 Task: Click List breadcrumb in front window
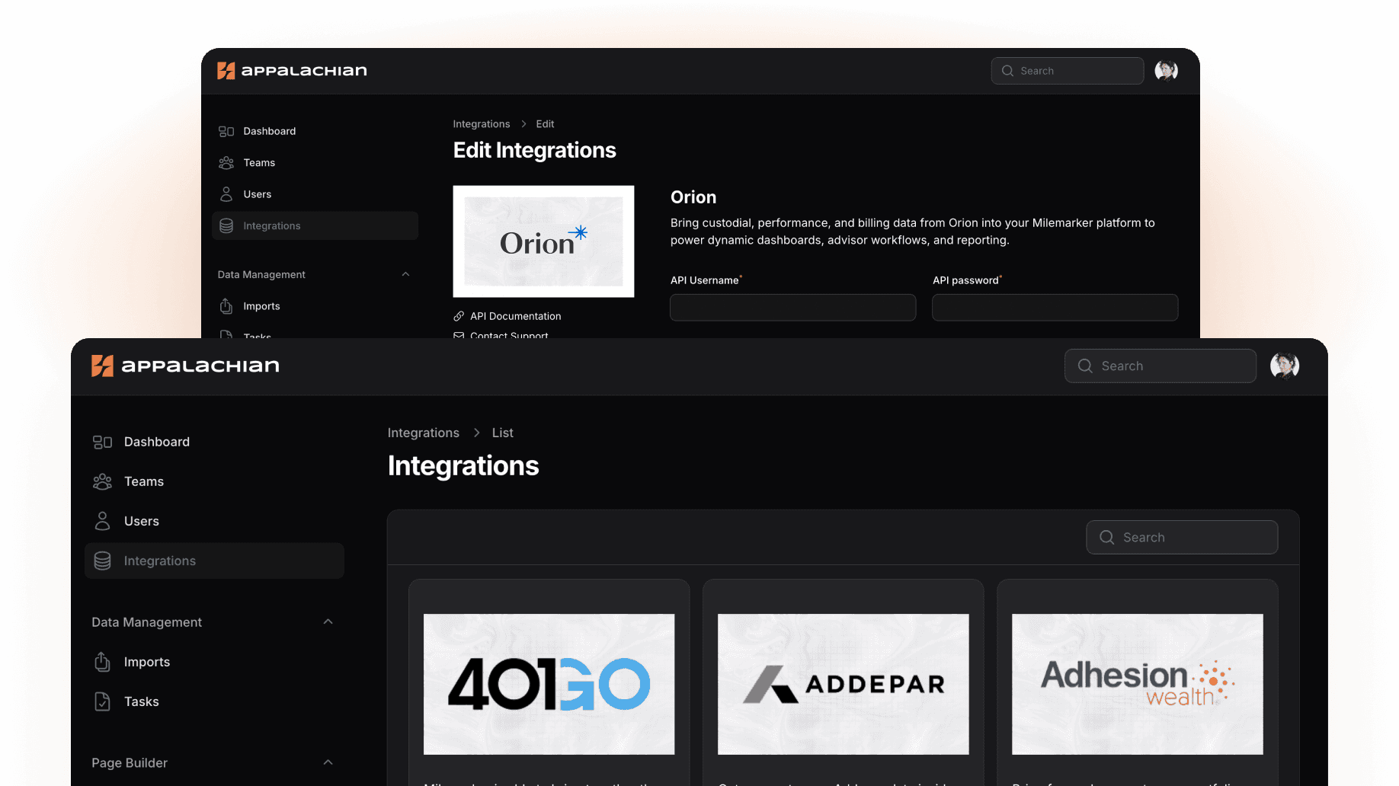pos(502,433)
